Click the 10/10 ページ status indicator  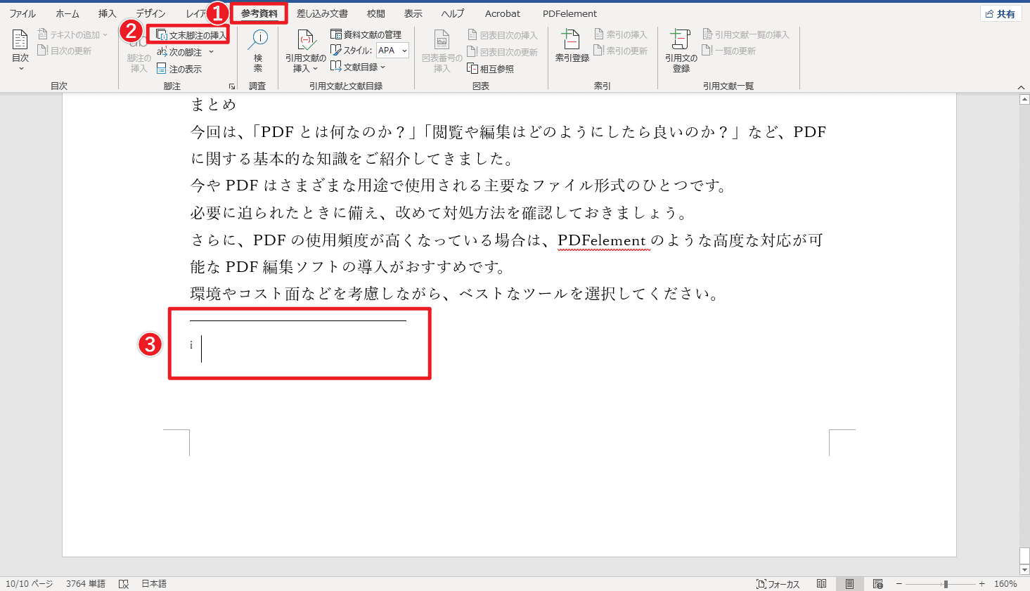tap(30, 584)
